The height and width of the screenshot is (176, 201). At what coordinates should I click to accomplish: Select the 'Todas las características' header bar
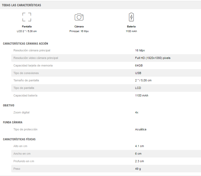point(100,5)
